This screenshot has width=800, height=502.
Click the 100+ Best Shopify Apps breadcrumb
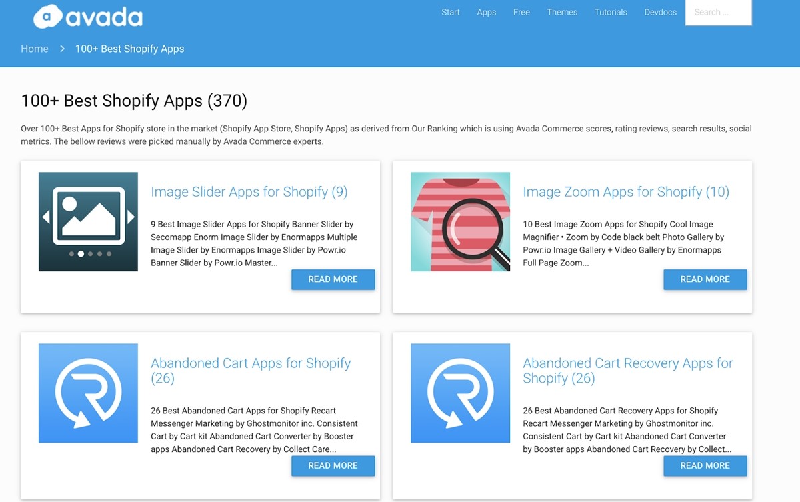[129, 49]
